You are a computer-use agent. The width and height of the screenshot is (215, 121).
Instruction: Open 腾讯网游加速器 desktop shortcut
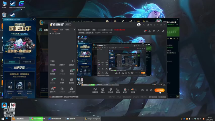[x=21, y=5]
